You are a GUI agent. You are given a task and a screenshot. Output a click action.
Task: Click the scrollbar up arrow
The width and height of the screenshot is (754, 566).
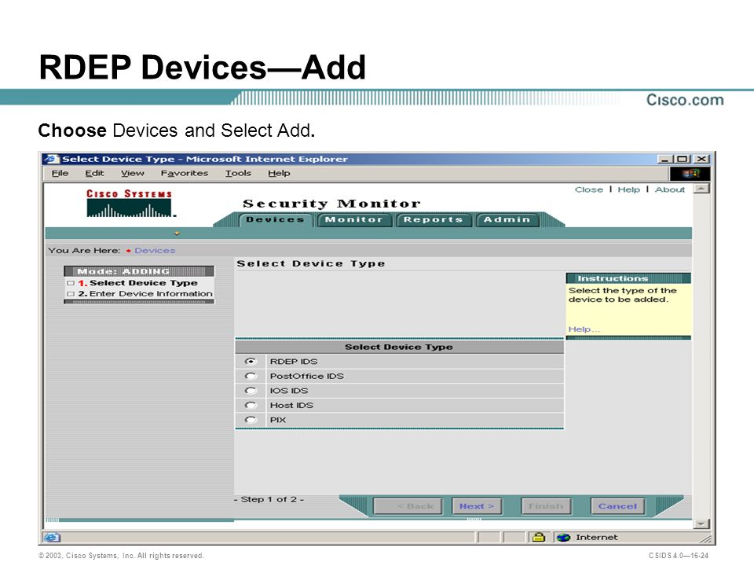[701, 188]
